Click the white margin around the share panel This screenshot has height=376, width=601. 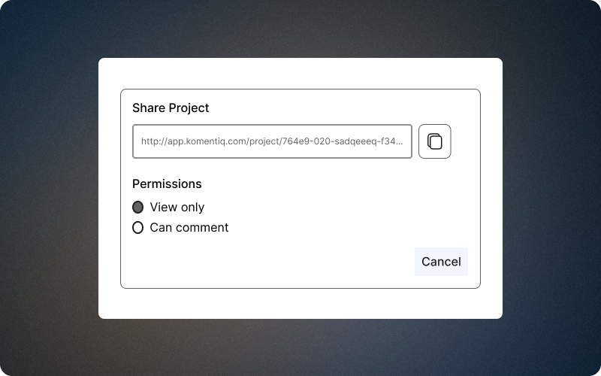[300, 73]
